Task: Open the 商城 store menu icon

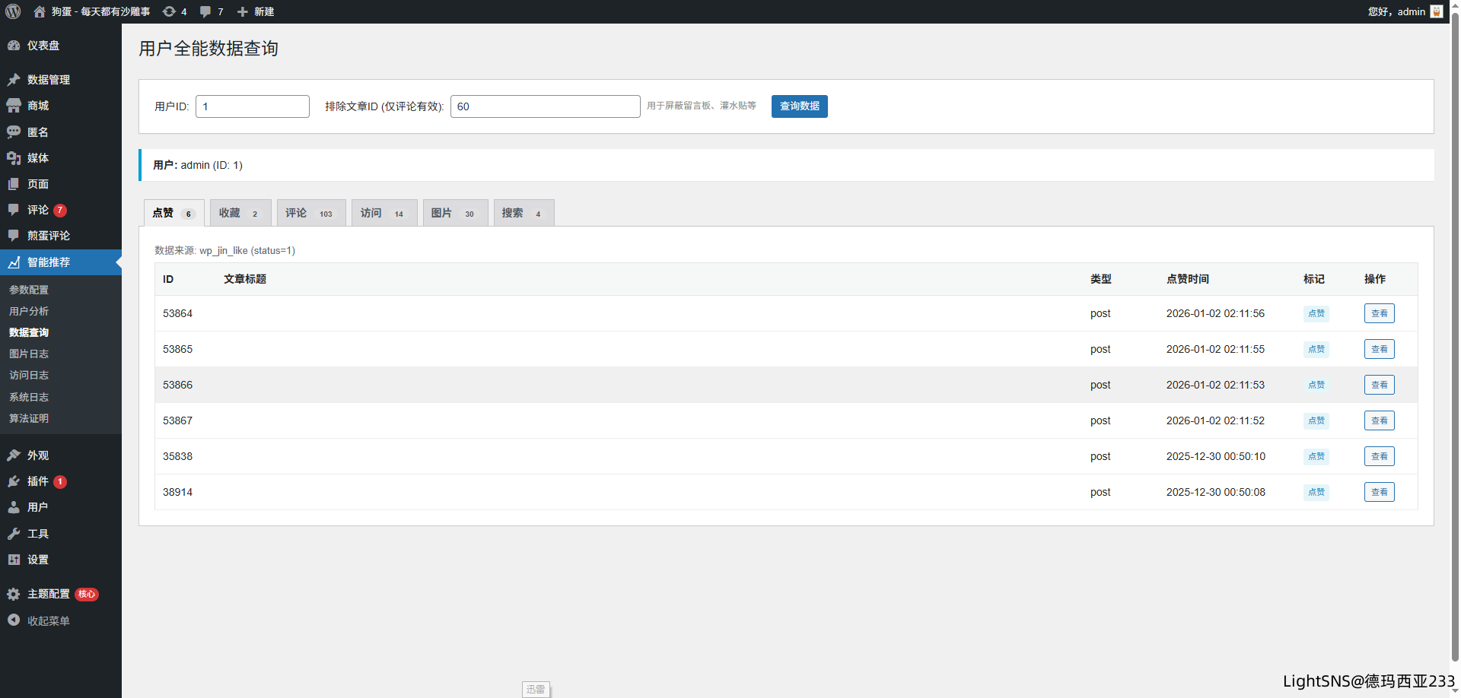Action: (14, 106)
